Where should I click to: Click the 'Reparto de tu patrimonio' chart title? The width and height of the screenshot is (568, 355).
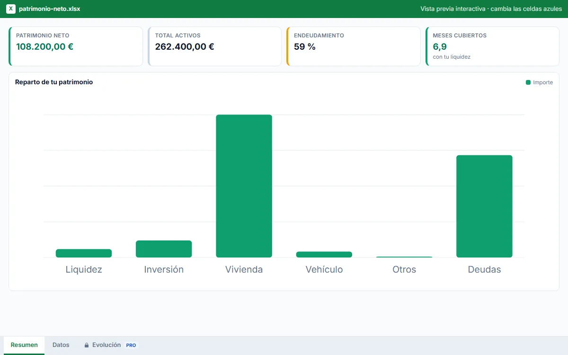(x=54, y=82)
